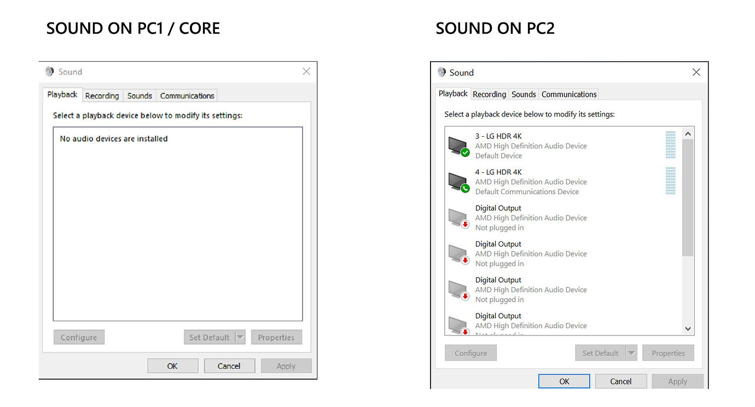Open the Sounds tab in PC2 dialog
755x407 pixels.
524,94
